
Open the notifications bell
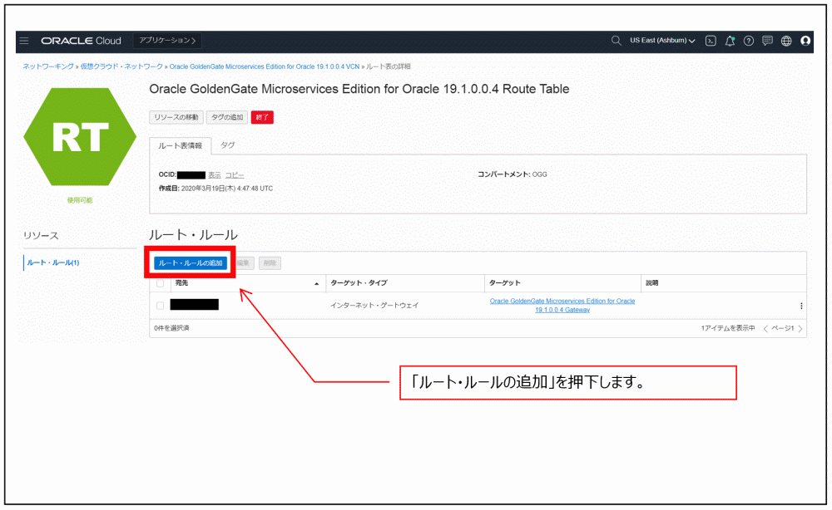pos(730,41)
